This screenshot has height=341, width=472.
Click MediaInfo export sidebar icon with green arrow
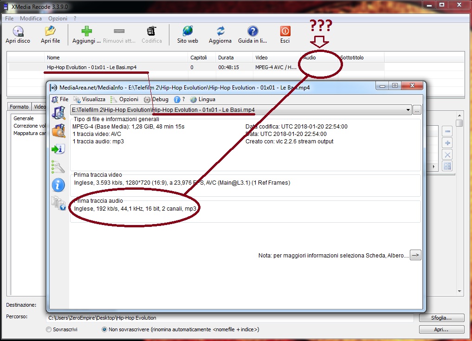coord(58,149)
